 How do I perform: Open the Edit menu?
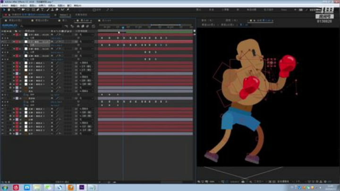click(x=14, y=5)
